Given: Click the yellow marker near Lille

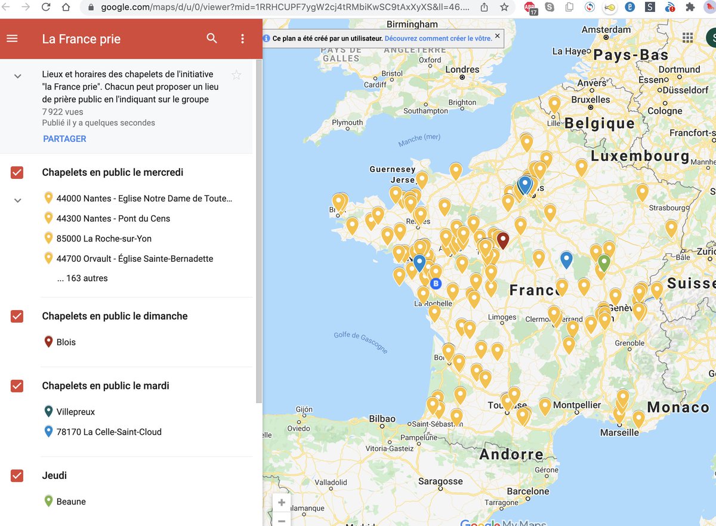Looking at the screenshot, I should [554, 104].
